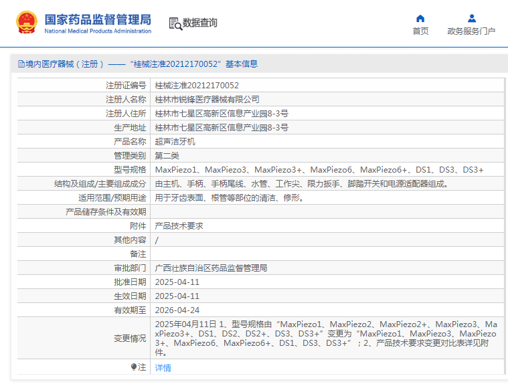Click product name value 超声洁牙机

(175, 142)
